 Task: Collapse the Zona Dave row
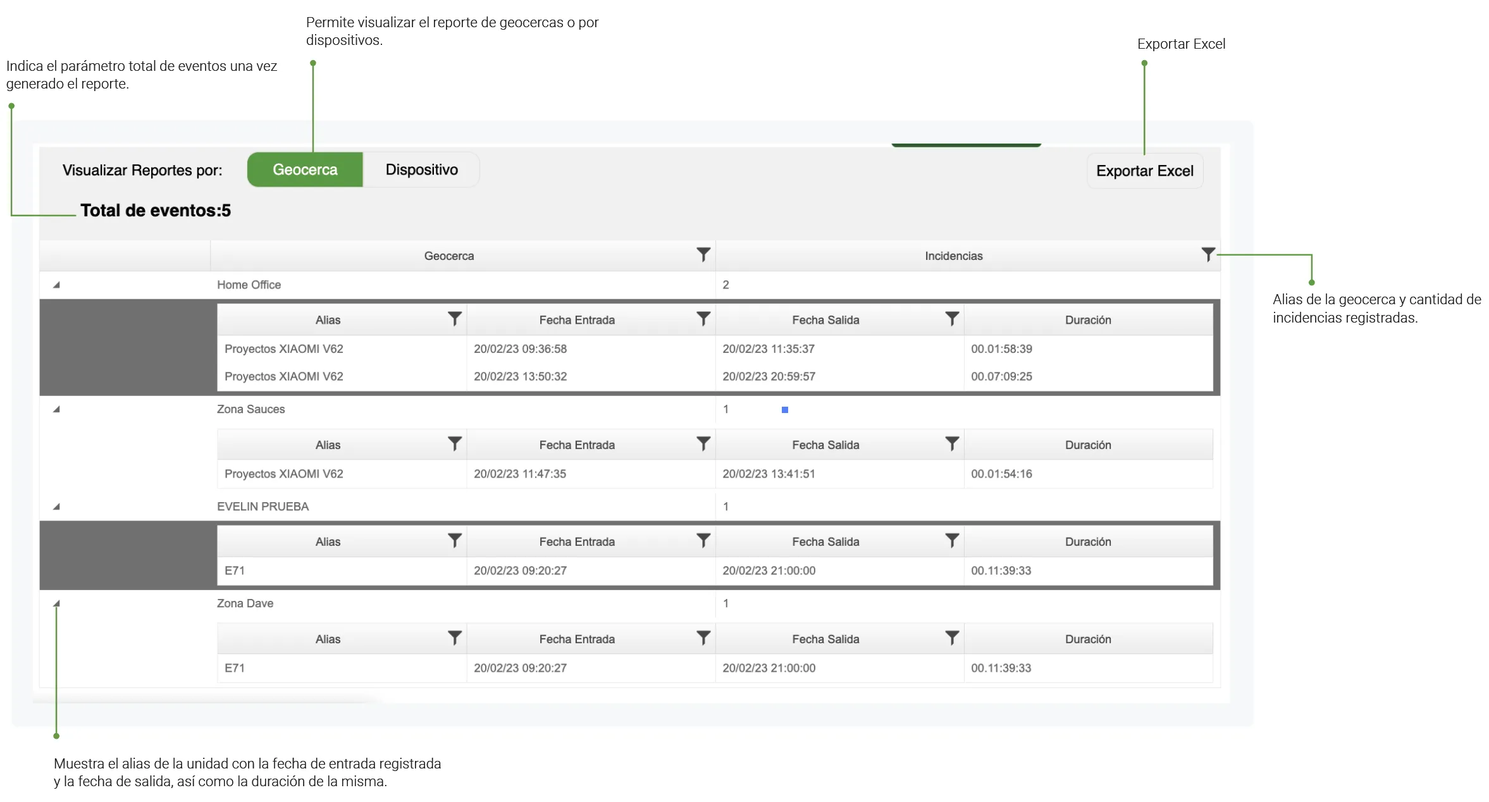coord(56,603)
